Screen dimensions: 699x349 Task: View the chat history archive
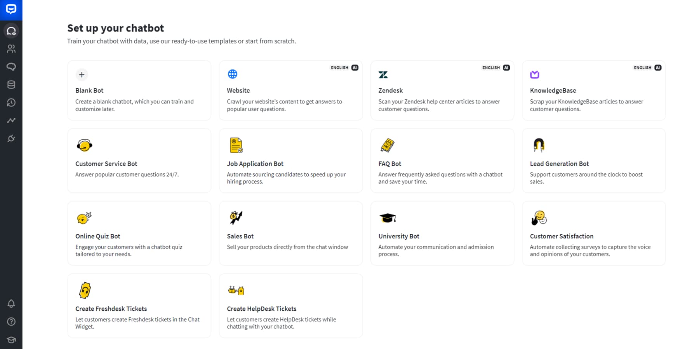[x=11, y=102]
